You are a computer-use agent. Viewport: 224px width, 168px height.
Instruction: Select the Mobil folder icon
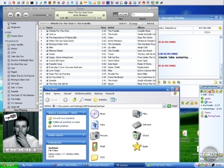(x=95, y=146)
